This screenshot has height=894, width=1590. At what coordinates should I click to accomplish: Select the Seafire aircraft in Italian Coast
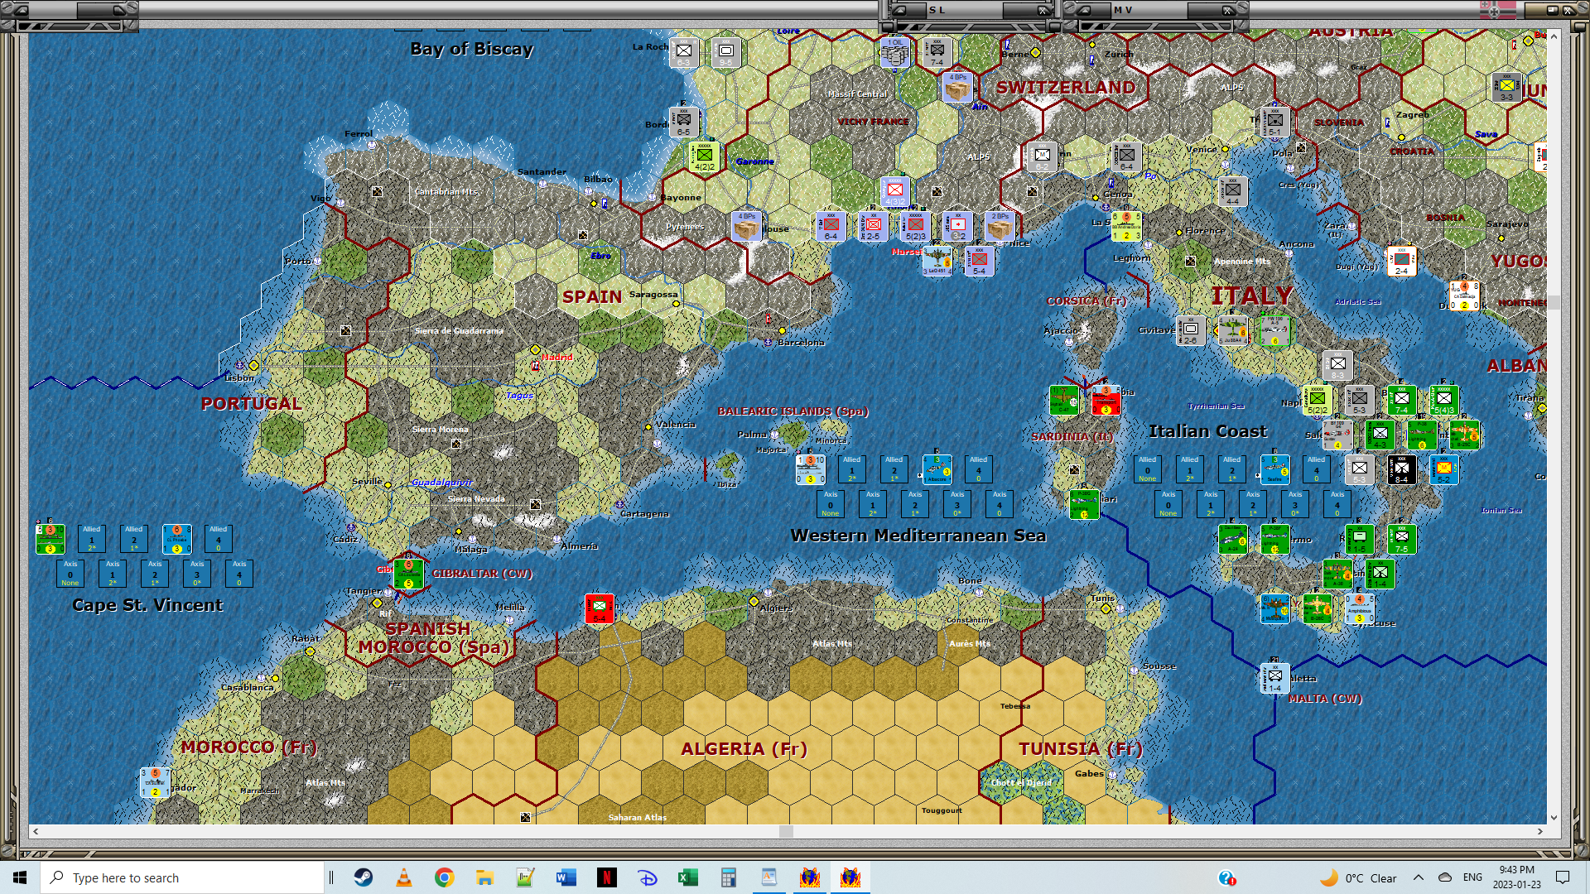tap(1274, 469)
